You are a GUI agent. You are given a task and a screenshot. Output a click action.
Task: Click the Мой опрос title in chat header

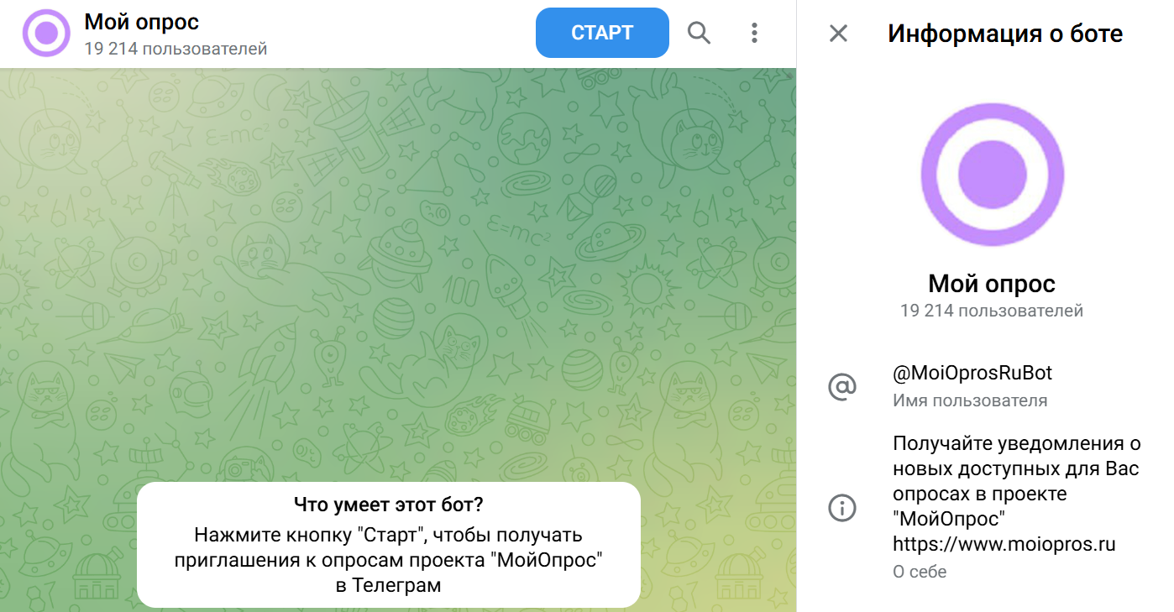(x=142, y=22)
